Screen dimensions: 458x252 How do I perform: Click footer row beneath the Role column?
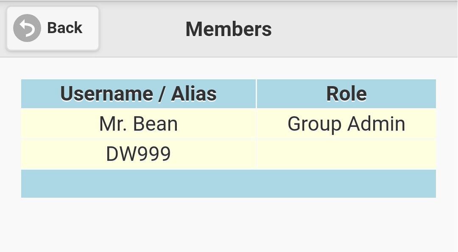(x=346, y=184)
